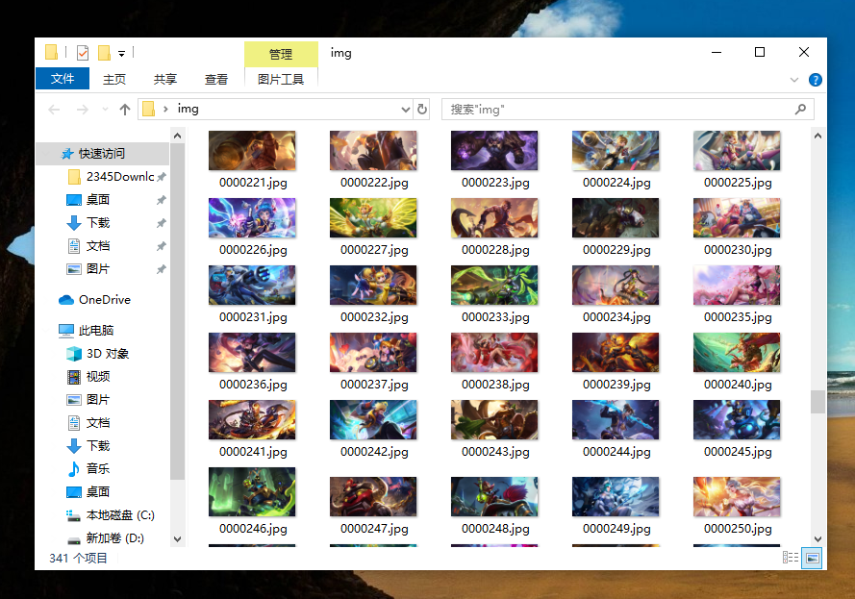Click the img address bar path
Image resolution: width=855 pixels, height=599 pixels.
[189, 109]
